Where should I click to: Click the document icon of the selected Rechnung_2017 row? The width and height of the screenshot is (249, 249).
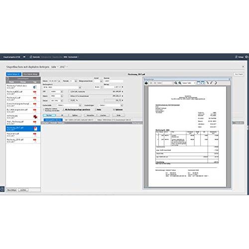[x=35, y=128]
